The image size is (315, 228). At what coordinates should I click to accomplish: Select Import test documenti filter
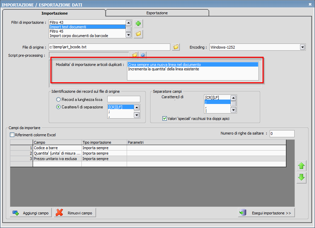(88, 27)
